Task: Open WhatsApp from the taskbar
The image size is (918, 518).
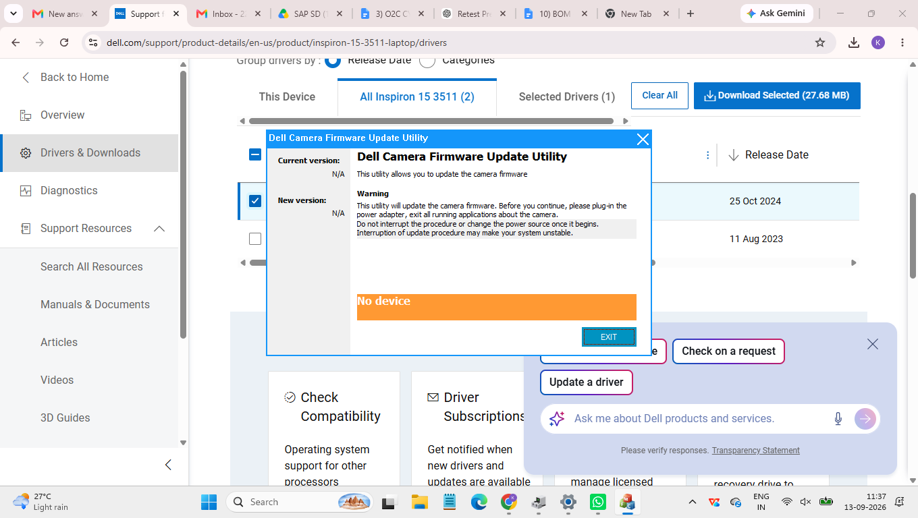Action: [598, 502]
